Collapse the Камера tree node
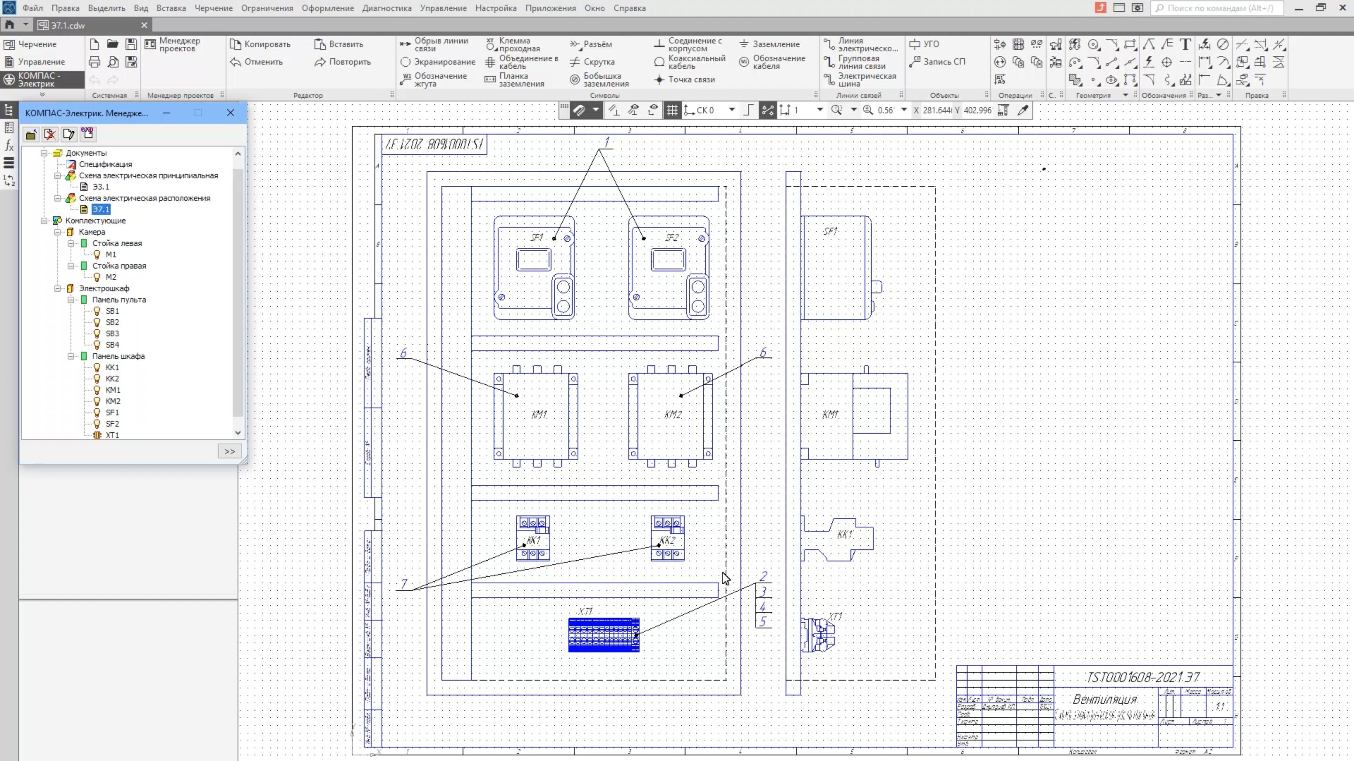This screenshot has height=761, width=1354. point(57,232)
